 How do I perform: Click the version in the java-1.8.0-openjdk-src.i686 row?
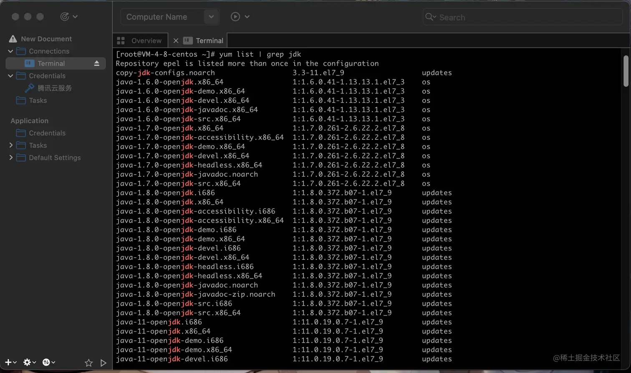pos(342,303)
